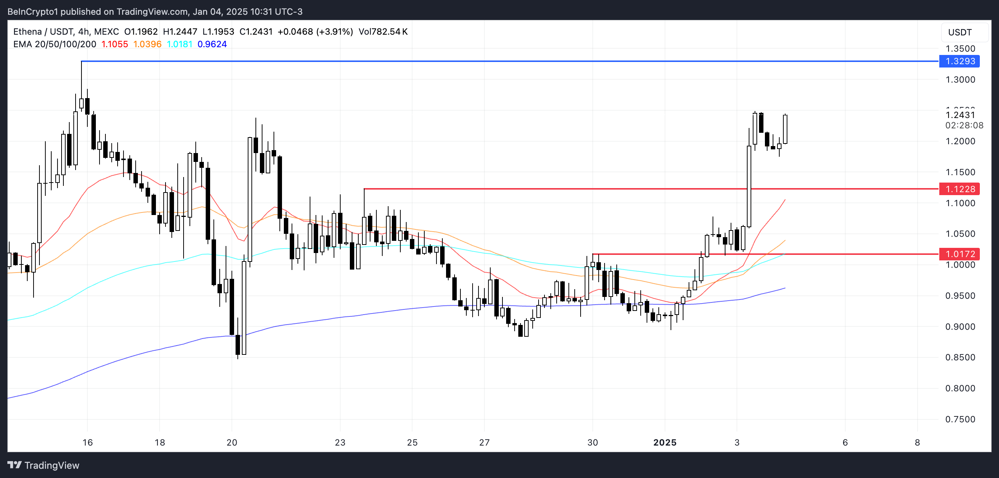Click the 0.8500 price axis label
The image size is (999, 478).
click(x=960, y=357)
